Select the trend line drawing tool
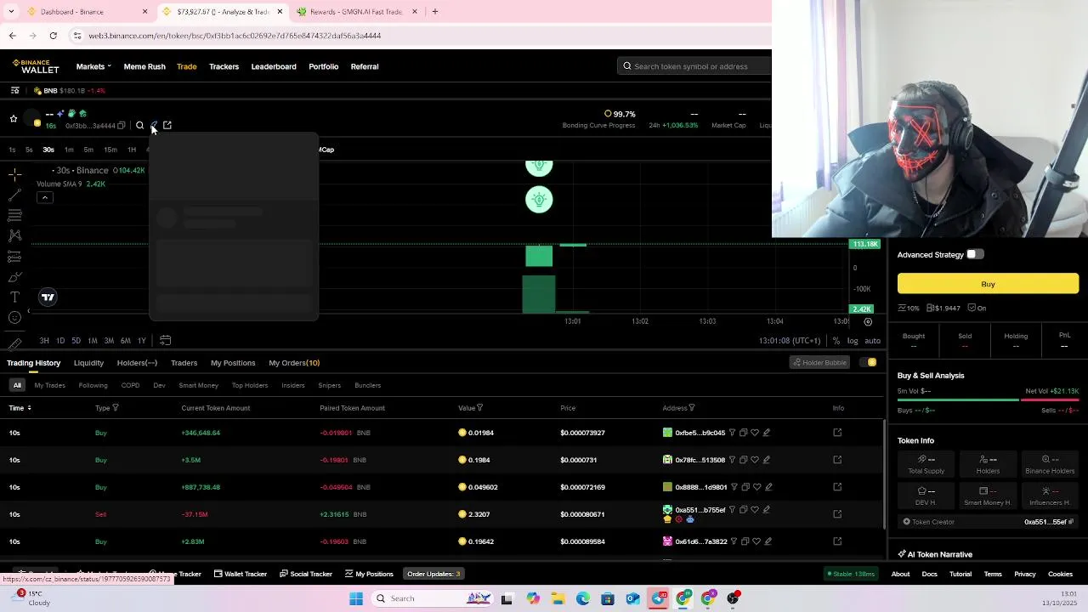Image resolution: width=1088 pixels, height=612 pixels. 14,195
